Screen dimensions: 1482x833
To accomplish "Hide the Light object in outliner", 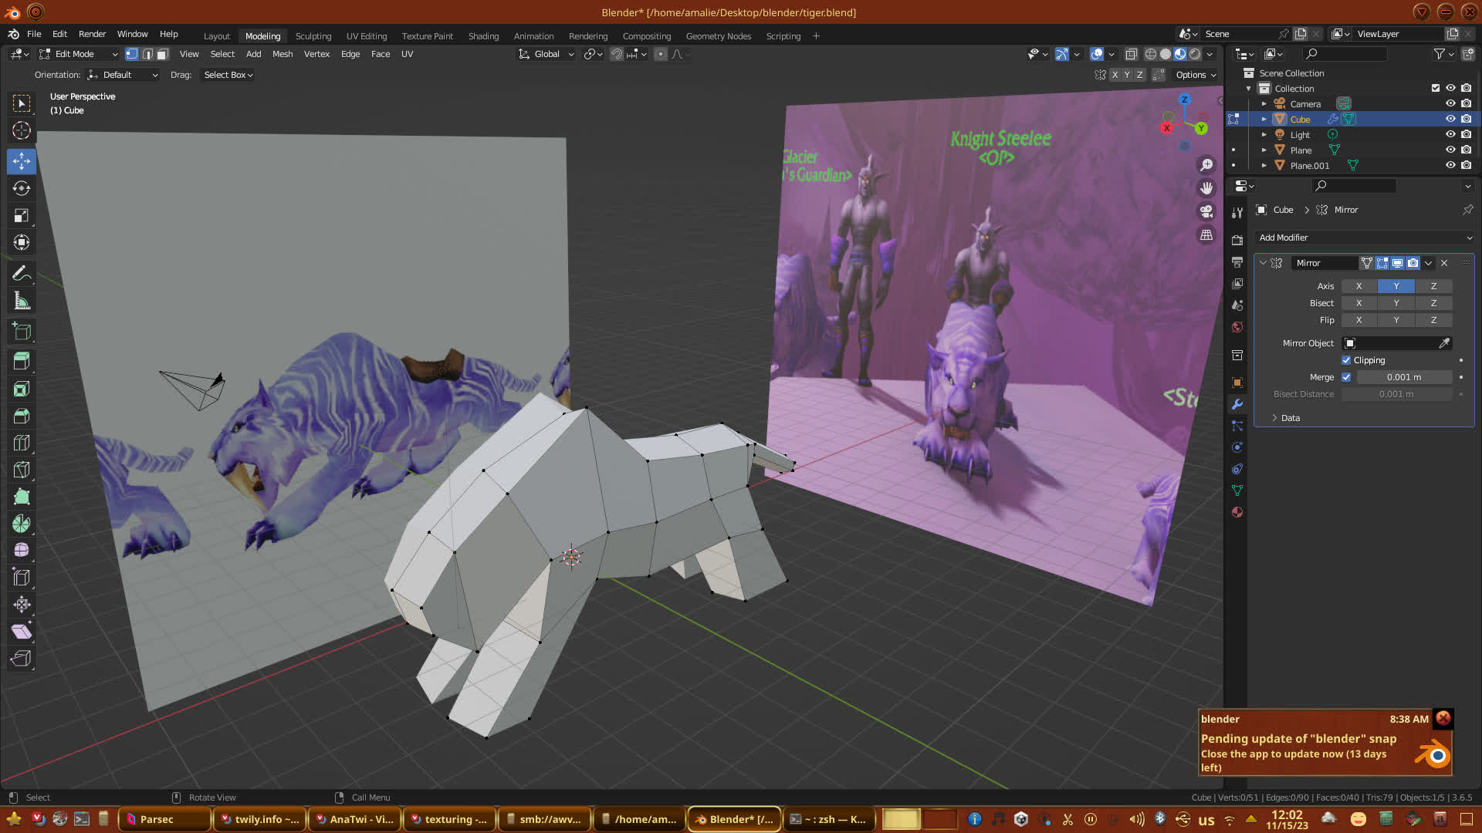I will point(1450,134).
